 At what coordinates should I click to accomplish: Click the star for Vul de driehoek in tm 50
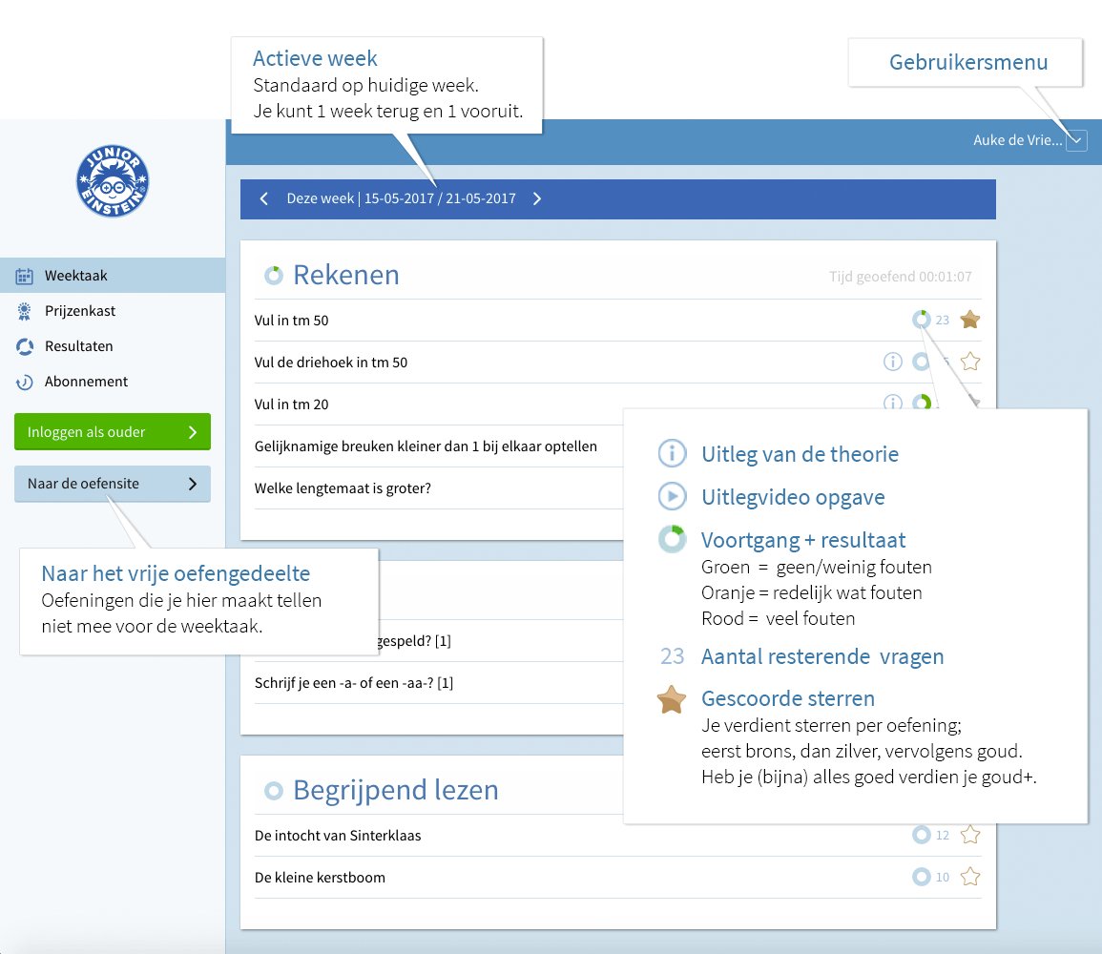[970, 362]
